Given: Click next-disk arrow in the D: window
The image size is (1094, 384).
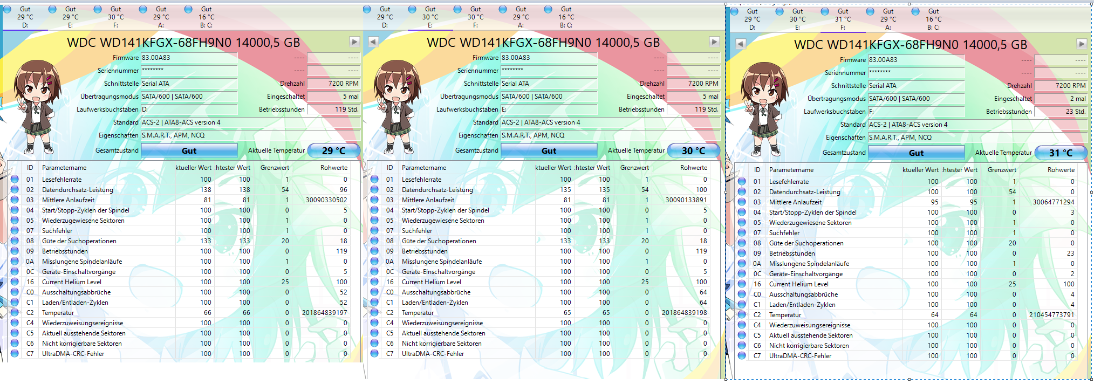Looking at the screenshot, I should (x=354, y=42).
